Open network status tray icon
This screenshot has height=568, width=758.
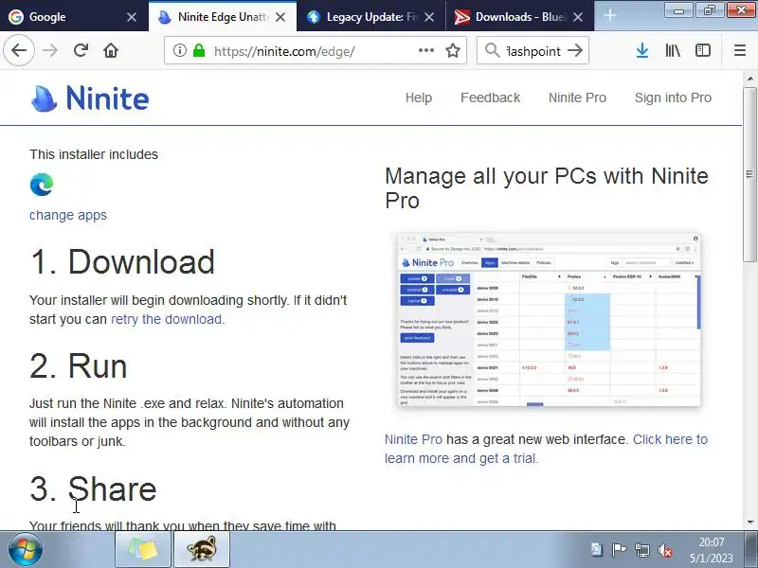pos(642,550)
